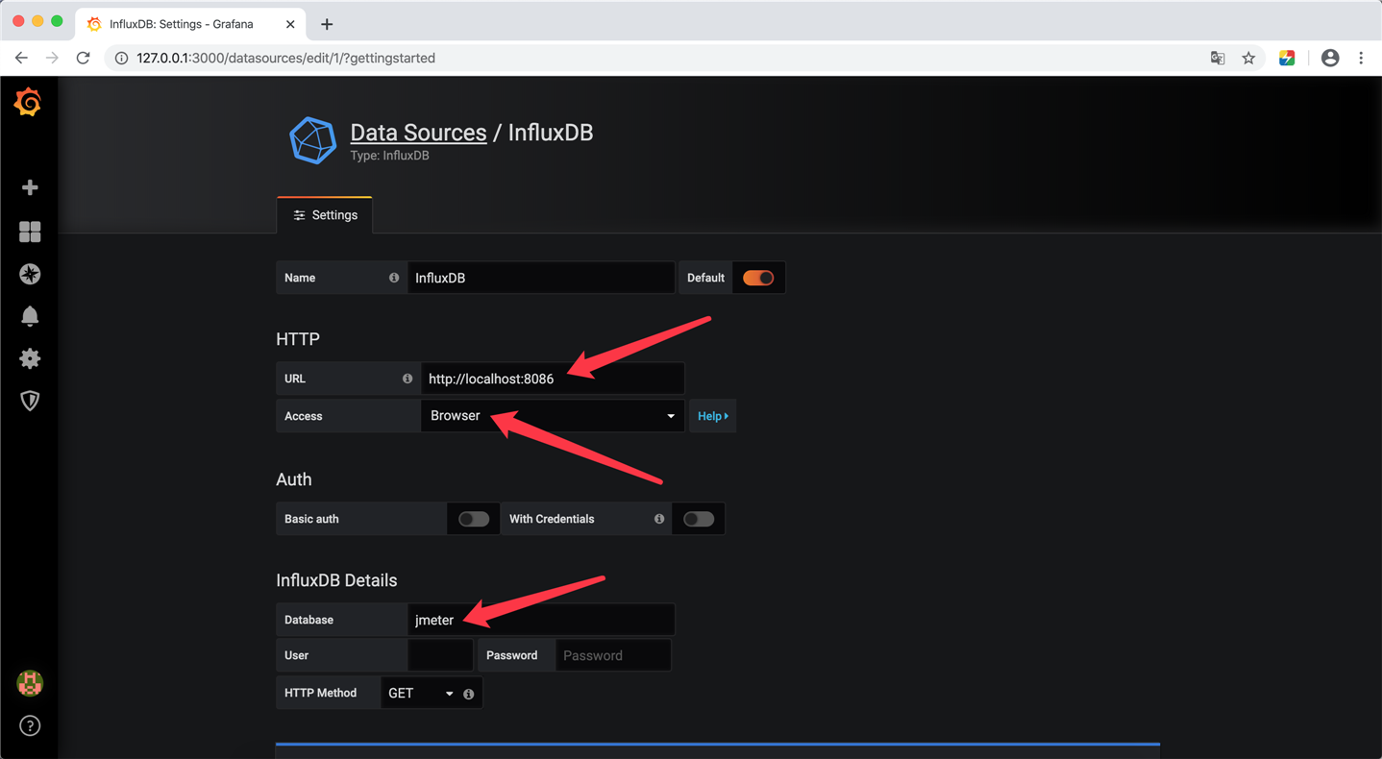The image size is (1382, 759).
Task: Open the Data Sources breadcrumb link
Action: tap(418, 133)
